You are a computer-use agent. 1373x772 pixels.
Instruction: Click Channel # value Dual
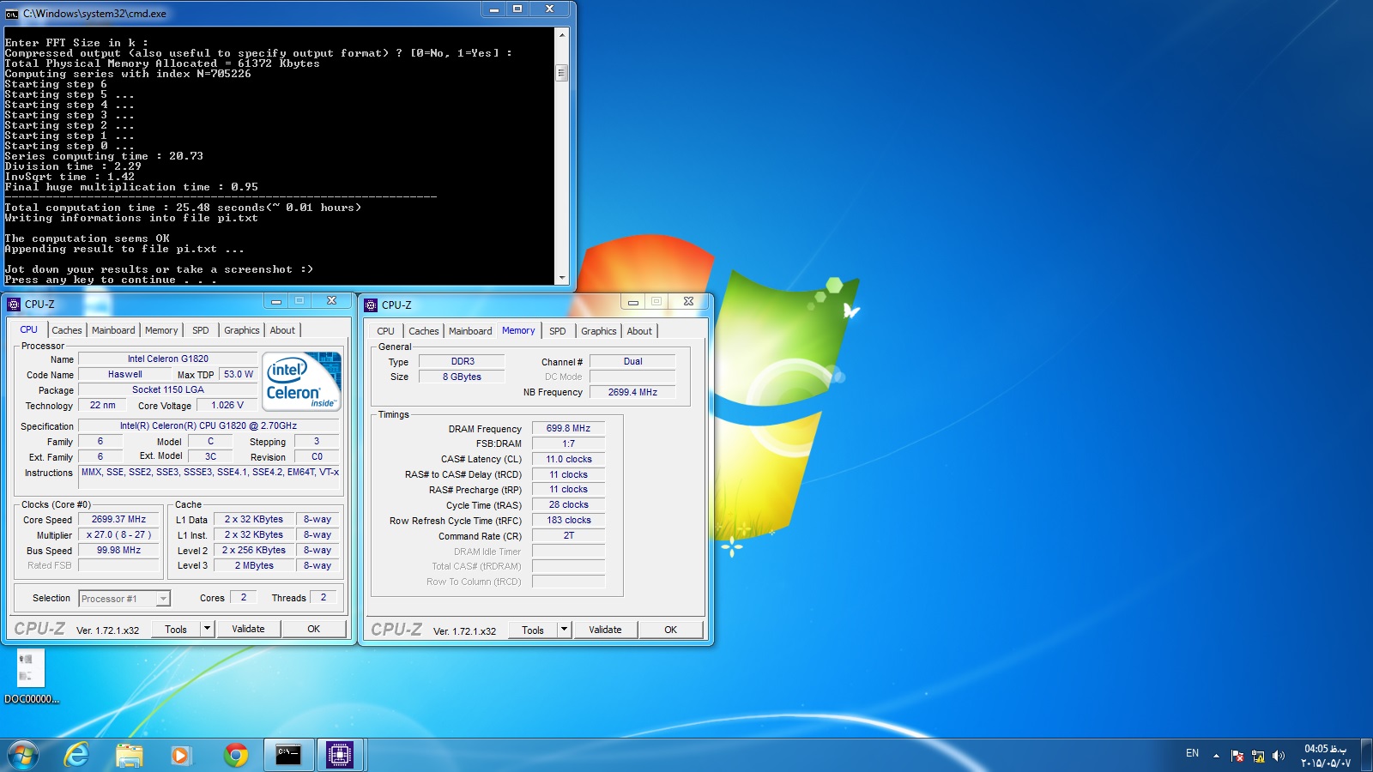pyautogui.click(x=632, y=361)
